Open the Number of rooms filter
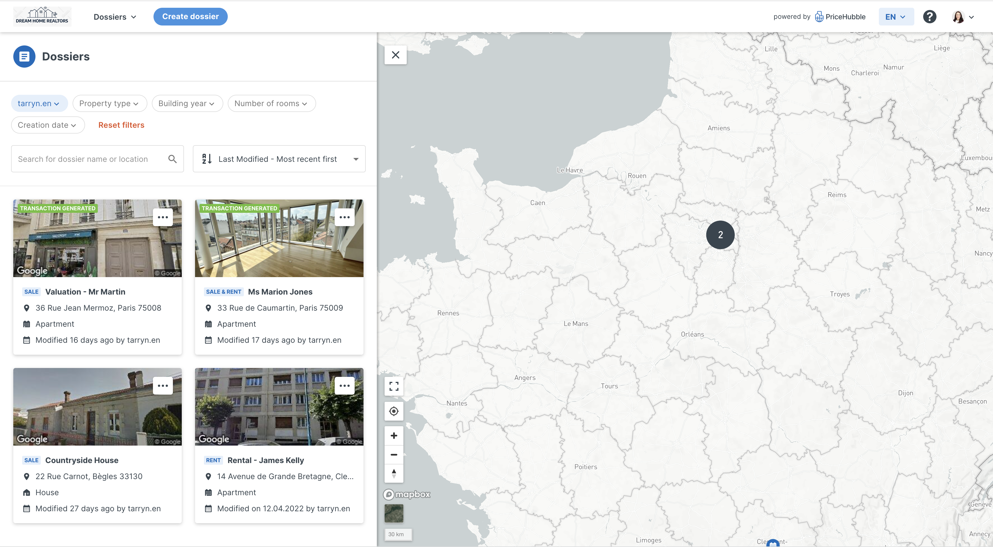This screenshot has height=547, width=993. point(271,103)
